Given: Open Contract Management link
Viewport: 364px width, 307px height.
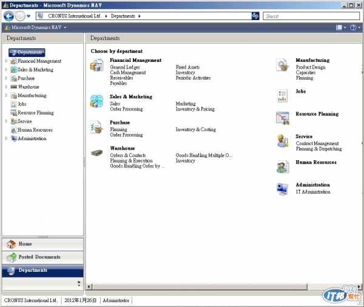Looking at the screenshot, I should [x=317, y=144].
